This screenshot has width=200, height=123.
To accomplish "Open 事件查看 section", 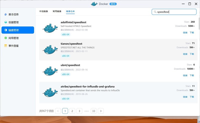I will tap(18, 46).
